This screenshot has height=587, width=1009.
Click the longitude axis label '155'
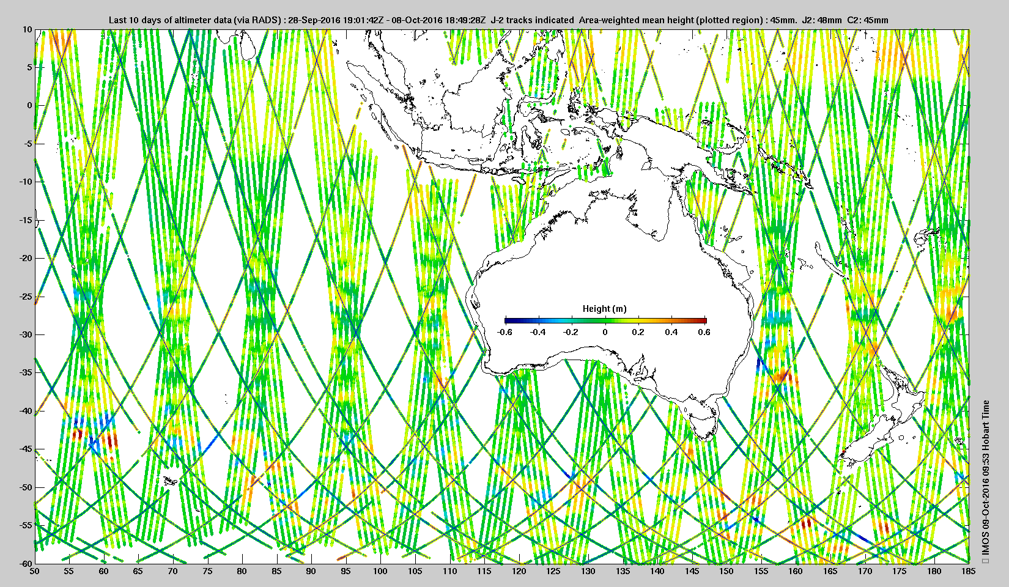[761, 571]
